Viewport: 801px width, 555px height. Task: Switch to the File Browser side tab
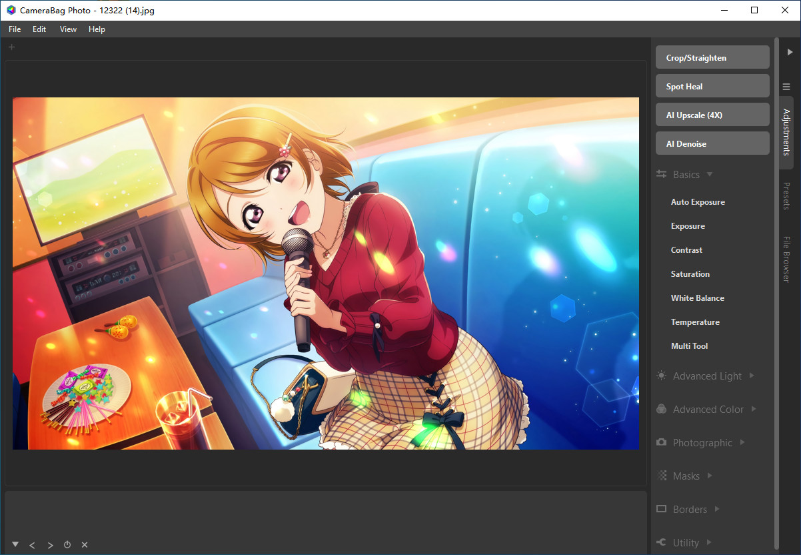pos(786,259)
